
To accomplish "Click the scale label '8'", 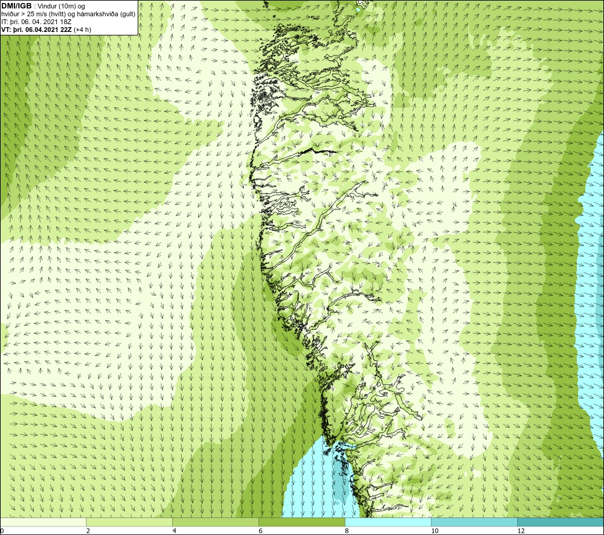I will (347, 531).
